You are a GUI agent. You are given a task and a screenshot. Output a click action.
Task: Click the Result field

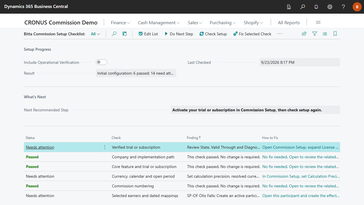136,73
